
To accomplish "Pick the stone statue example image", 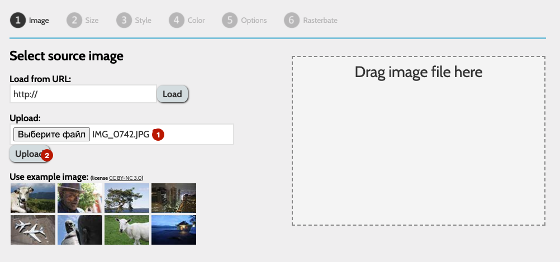I will (x=80, y=230).
